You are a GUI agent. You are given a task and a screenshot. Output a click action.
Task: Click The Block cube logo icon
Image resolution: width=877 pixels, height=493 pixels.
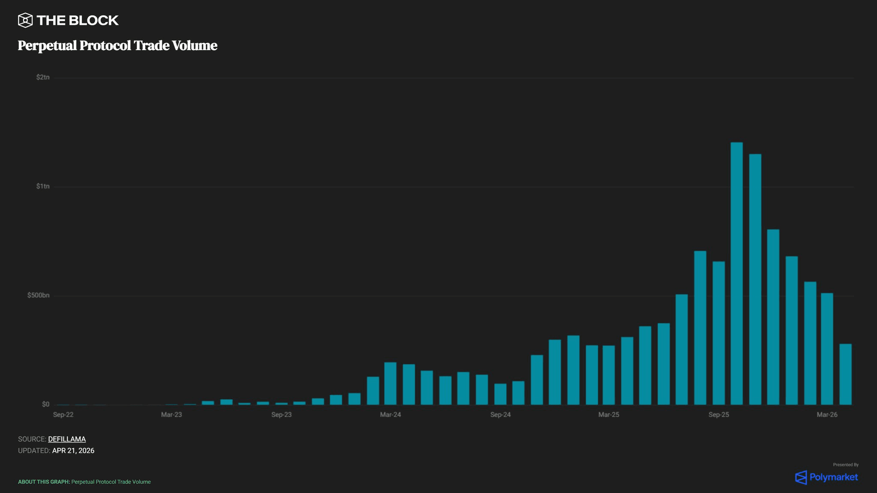(x=25, y=20)
